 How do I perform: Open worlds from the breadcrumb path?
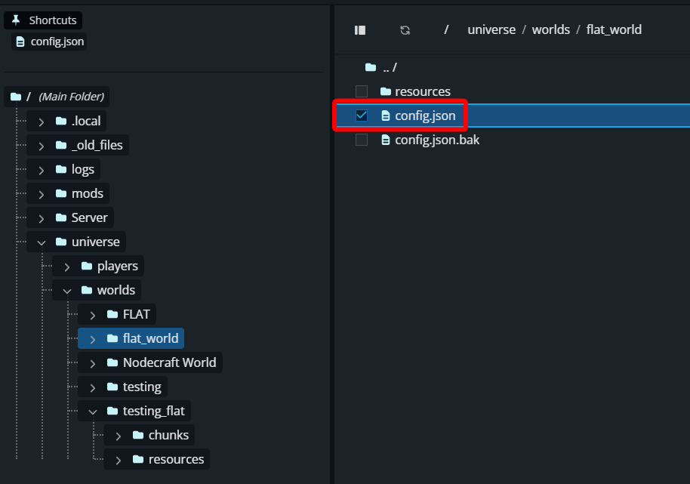click(x=551, y=29)
